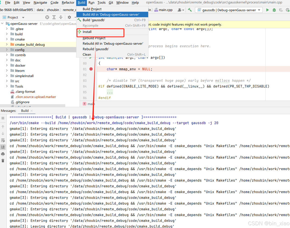
Task: Expand the src folder
Action: [7, 81]
